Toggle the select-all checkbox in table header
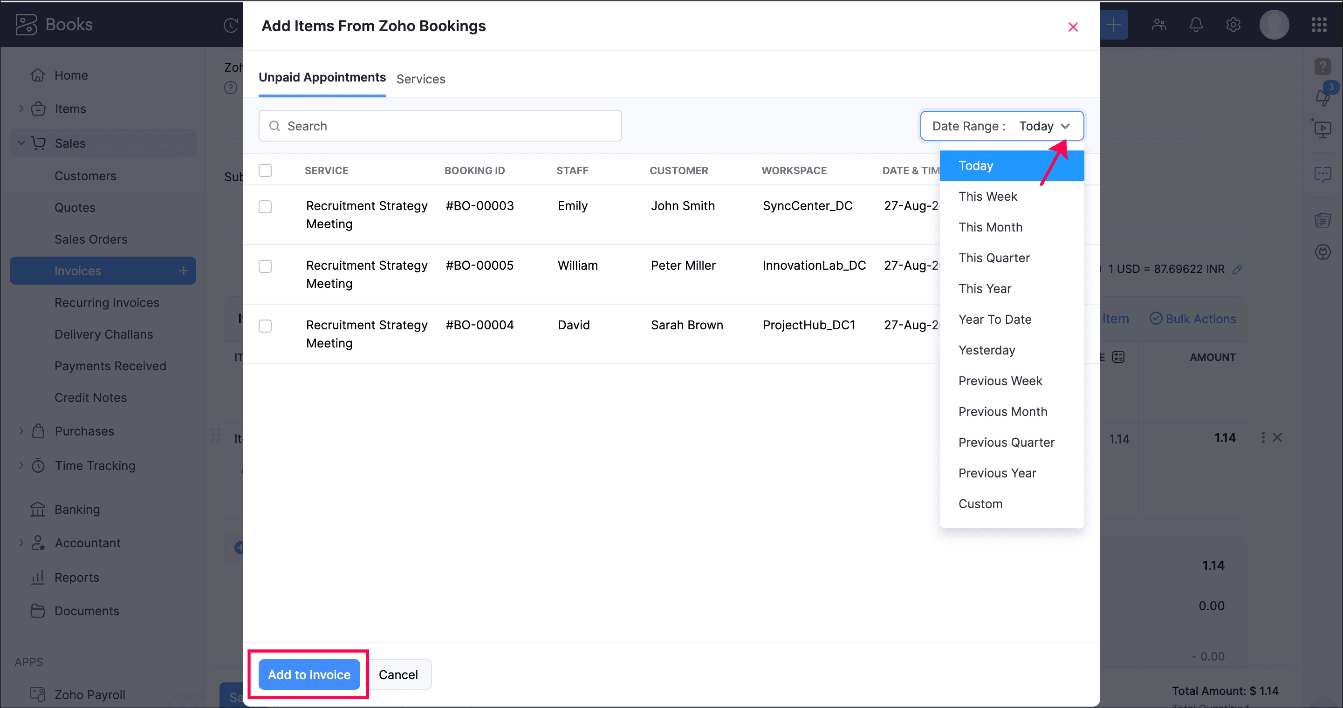Viewport: 1343px width, 708px height. coord(265,170)
